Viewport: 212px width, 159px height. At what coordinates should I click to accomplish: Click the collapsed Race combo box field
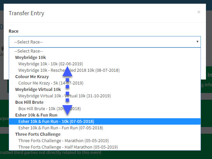101,42
